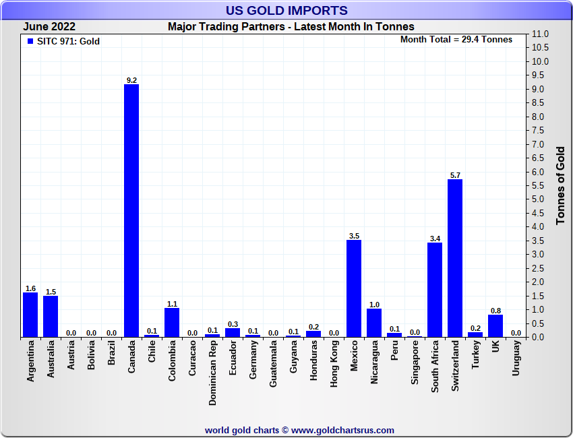
Task: Click the Australia bar labeled 1.5
Action: click(x=51, y=316)
